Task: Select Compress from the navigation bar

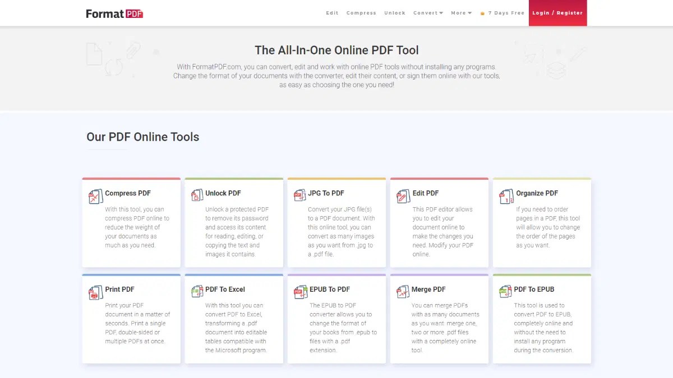Action: pyautogui.click(x=362, y=13)
